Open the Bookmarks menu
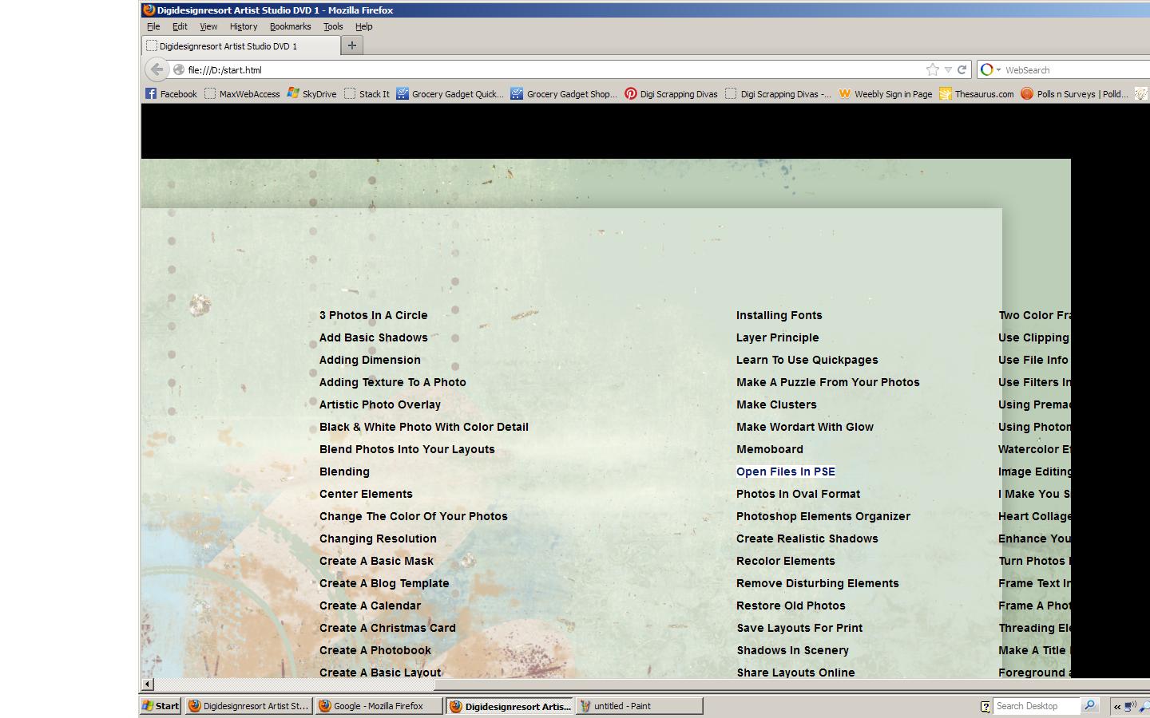The image size is (1150, 718). click(x=290, y=26)
